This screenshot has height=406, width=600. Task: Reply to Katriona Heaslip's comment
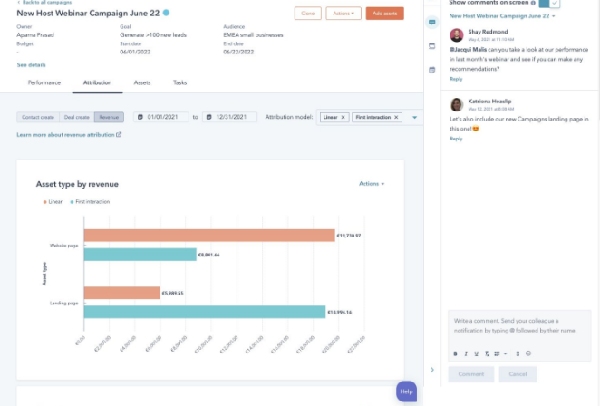(x=456, y=139)
